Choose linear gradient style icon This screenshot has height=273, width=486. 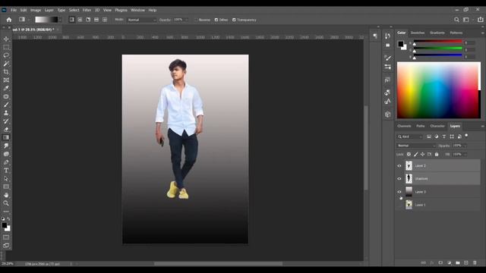(x=71, y=20)
